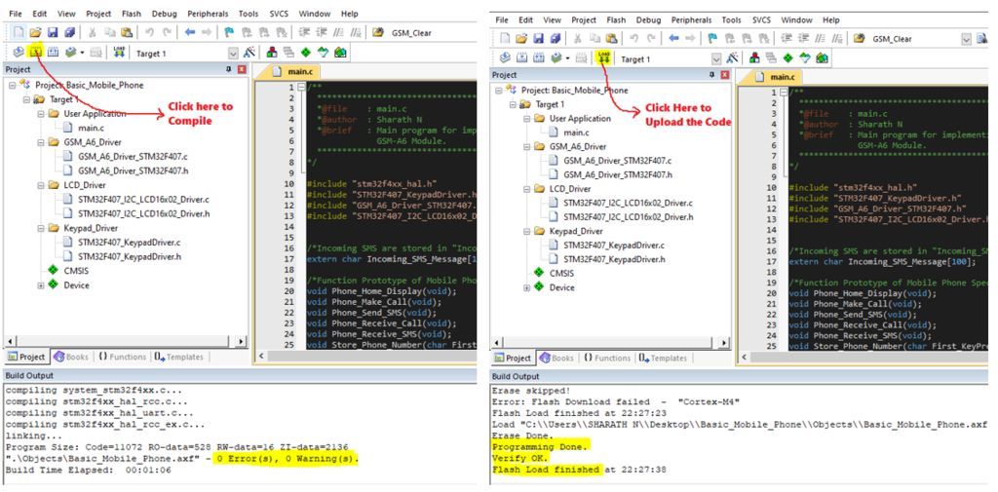Click Rebuild icon in right window toolbar
This screenshot has width=998, height=492.
click(x=539, y=57)
